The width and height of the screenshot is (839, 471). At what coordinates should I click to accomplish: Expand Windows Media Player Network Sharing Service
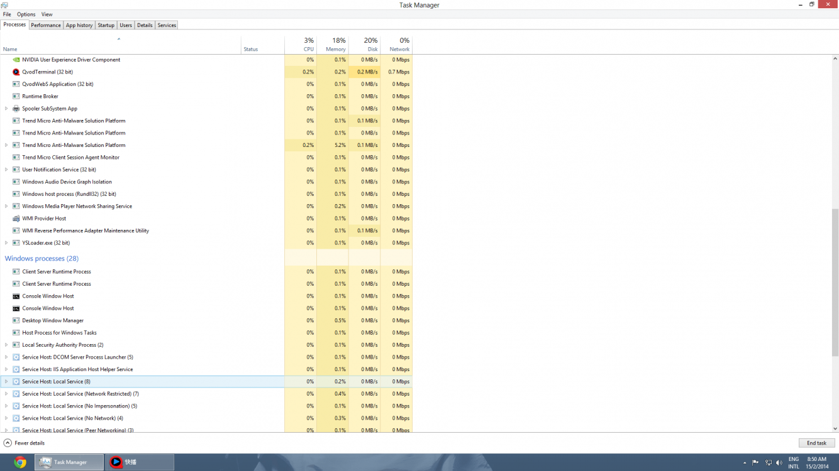pos(6,207)
